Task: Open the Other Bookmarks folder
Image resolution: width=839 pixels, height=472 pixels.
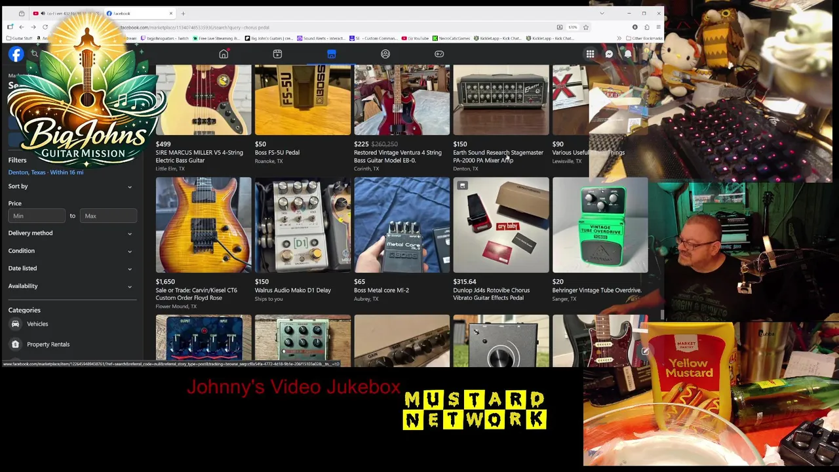Action: [643, 38]
